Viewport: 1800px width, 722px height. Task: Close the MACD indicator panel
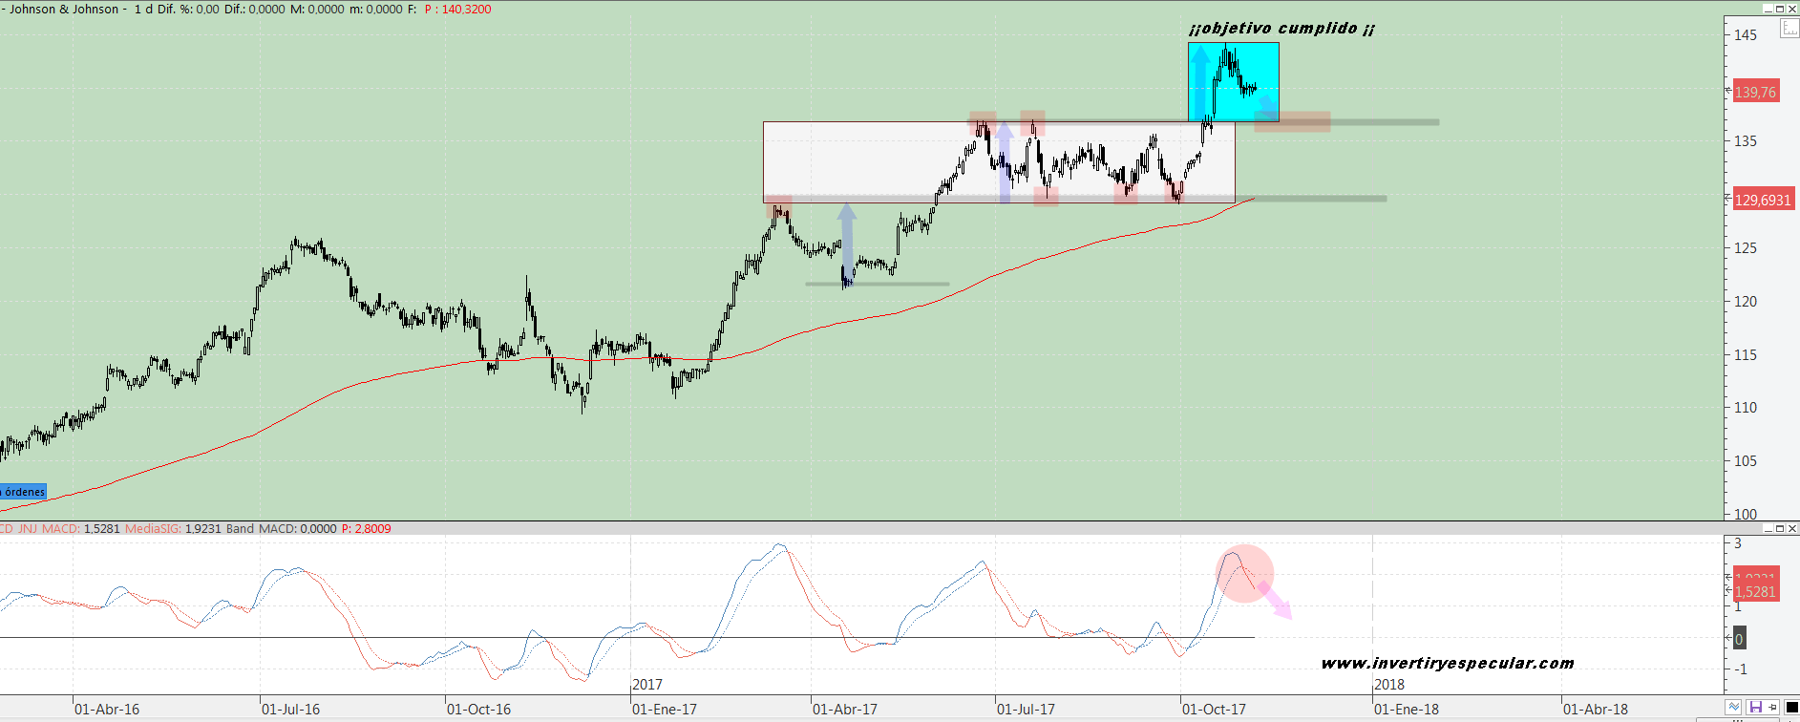pyautogui.click(x=1792, y=528)
